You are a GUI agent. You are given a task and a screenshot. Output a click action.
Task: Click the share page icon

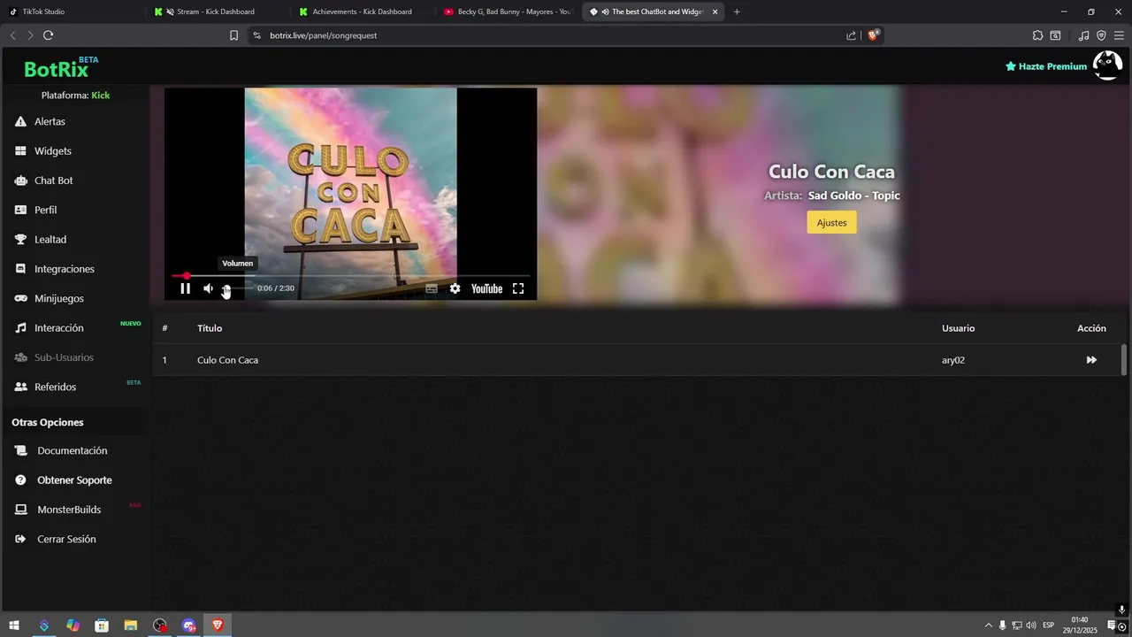[x=851, y=35]
